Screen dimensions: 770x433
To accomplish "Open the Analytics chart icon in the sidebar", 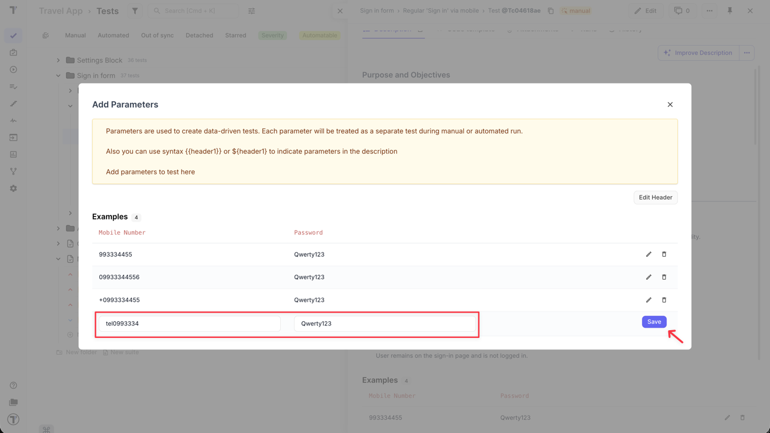I will 13,154.
